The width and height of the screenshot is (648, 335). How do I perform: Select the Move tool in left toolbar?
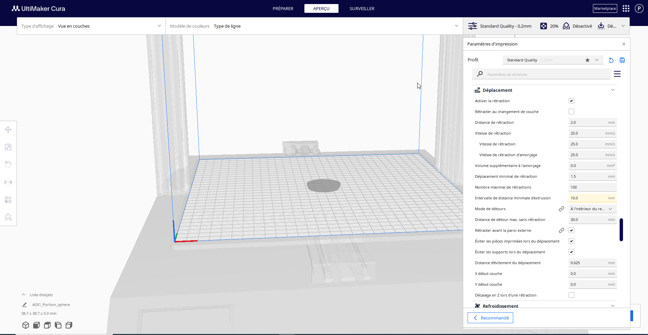click(x=8, y=130)
